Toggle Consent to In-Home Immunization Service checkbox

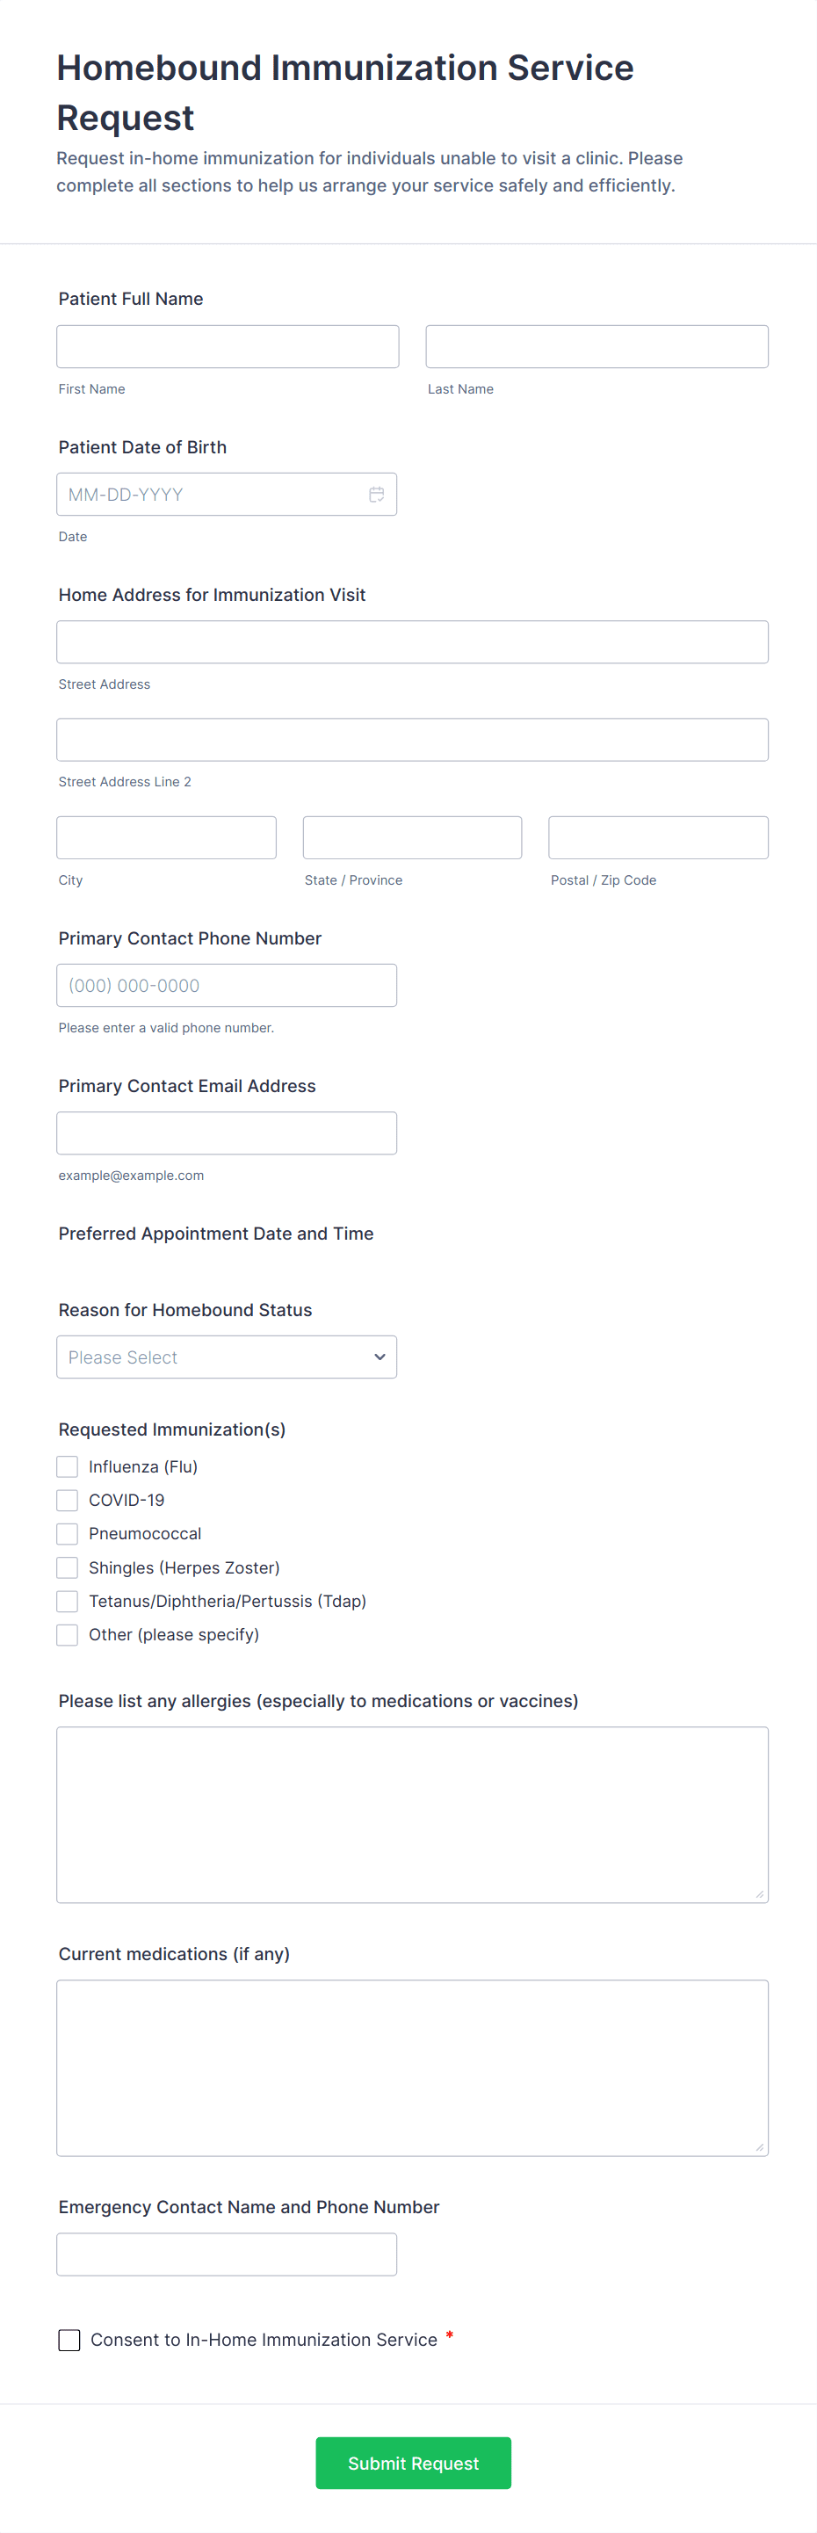tap(69, 2341)
